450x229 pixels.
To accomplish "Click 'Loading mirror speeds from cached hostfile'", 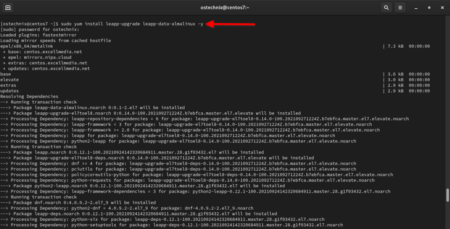I will tap(55, 41).
